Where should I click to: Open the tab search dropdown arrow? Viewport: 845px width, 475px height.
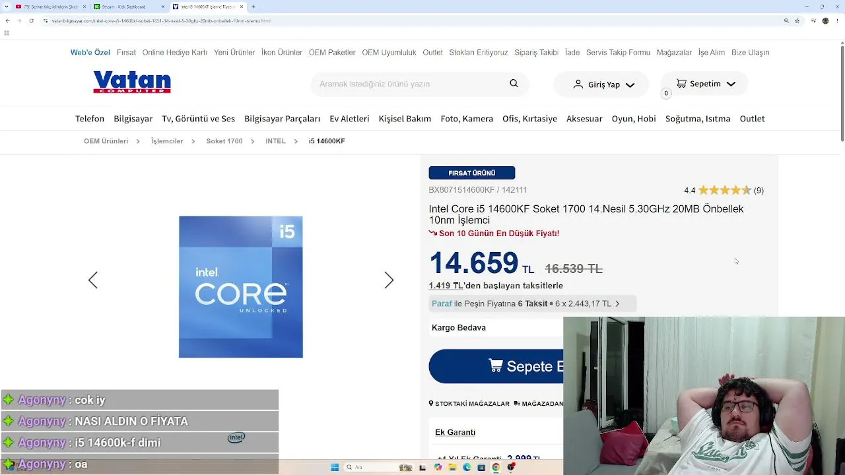7,7
